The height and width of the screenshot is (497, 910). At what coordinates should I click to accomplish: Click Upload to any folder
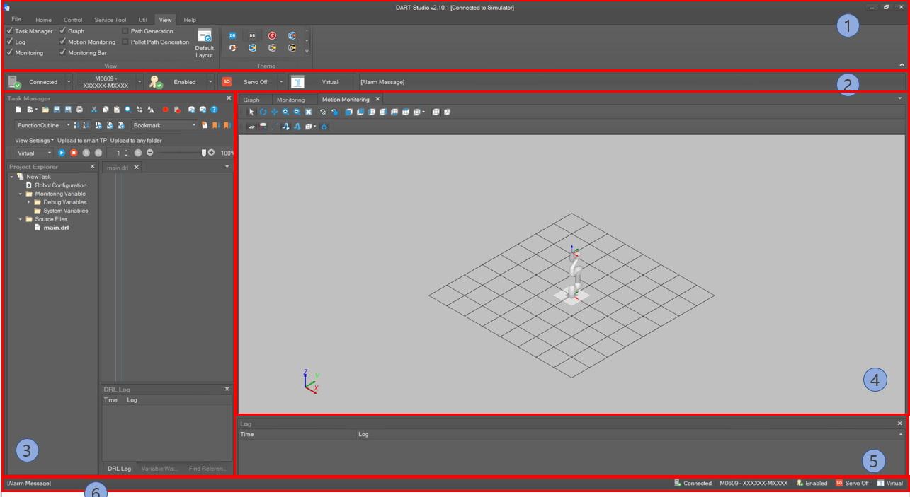[x=136, y=140]
